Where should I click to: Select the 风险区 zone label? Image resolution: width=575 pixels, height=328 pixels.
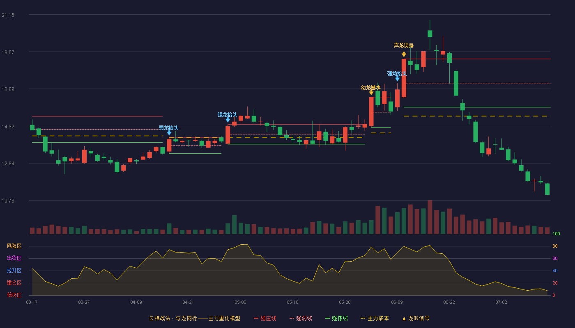coord(14,246)
